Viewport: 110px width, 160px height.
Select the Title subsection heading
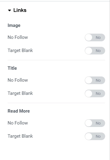click(x=12, y=68)
